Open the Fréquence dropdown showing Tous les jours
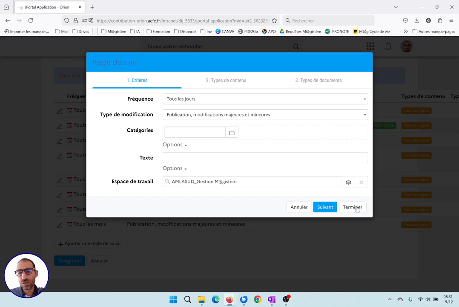The height and width of the screenshot is (307, 459). (265, 98)
